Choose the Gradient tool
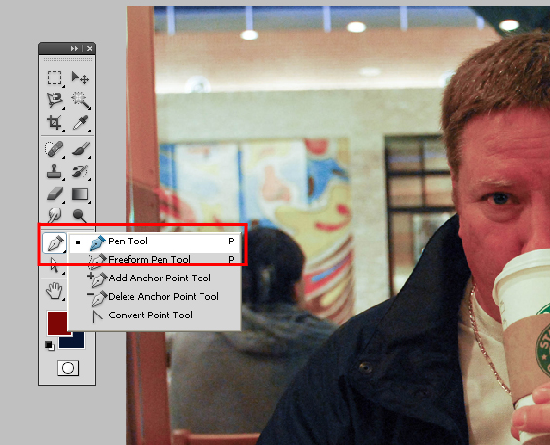 (81, 194)
